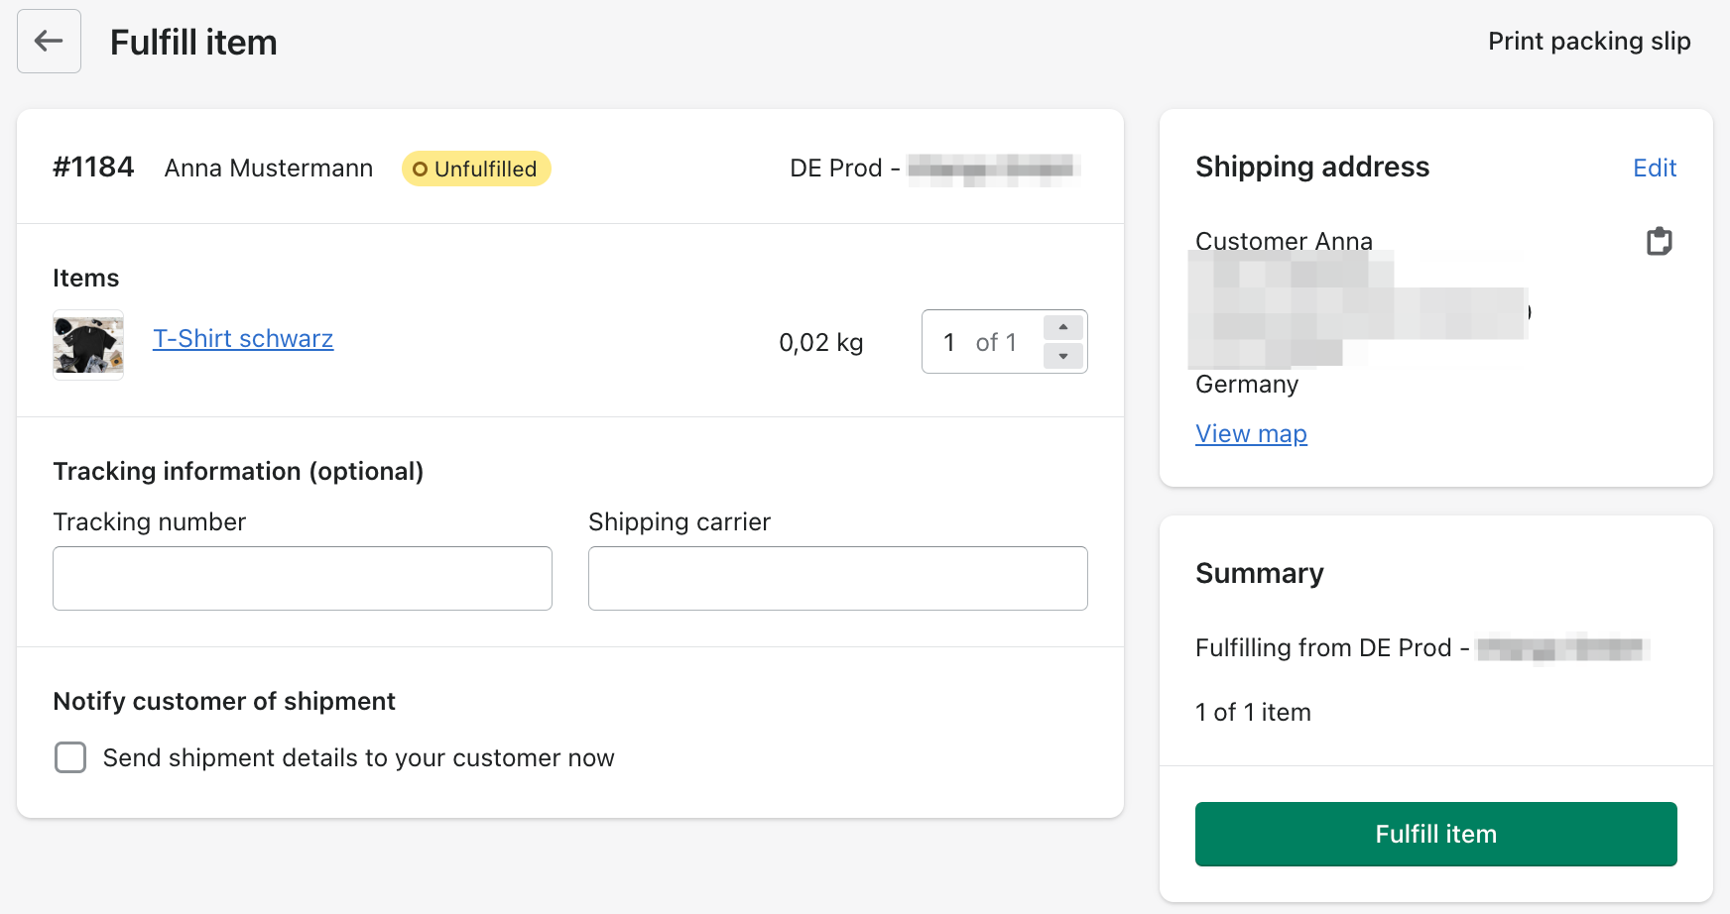Click the '1 of 1 item' summary text

tap(1253, 712)
